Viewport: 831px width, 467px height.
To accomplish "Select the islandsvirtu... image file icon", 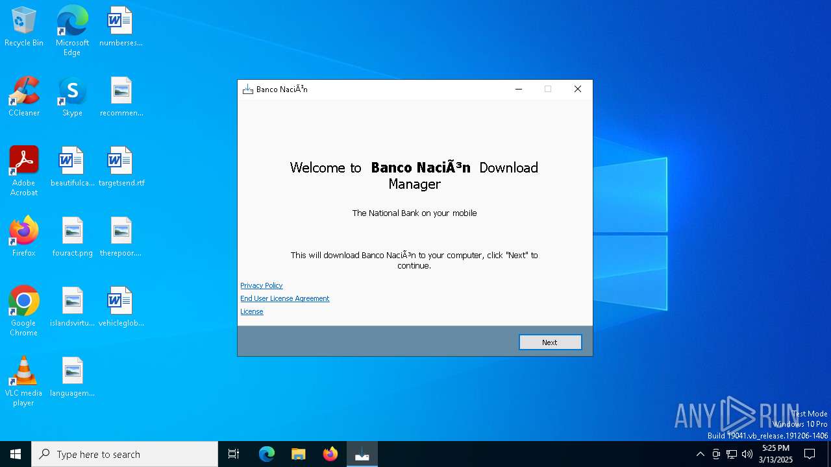I will pos(72,307).
